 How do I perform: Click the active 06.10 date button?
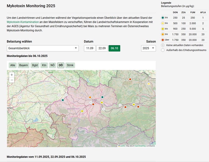pos(114,48)
